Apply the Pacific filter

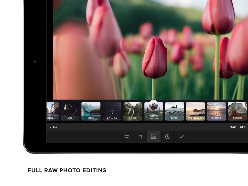click(x=175, y=112)
